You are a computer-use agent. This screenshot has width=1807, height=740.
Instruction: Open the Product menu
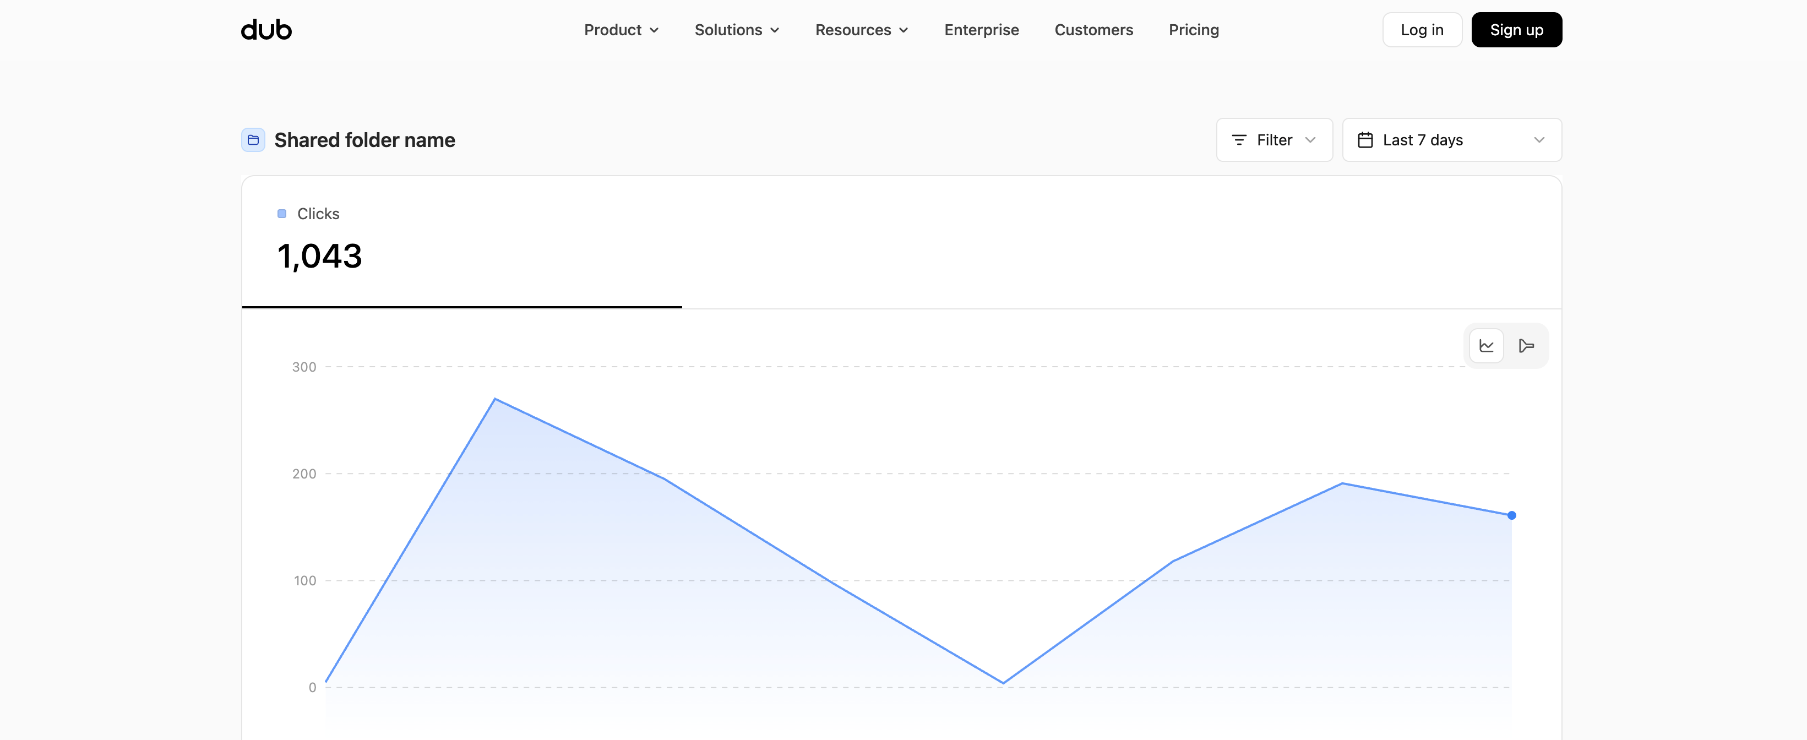tap(622, 30)
